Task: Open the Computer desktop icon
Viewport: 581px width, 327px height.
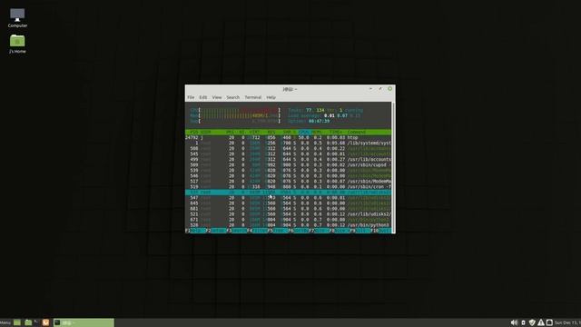Action: coord(17,17)
